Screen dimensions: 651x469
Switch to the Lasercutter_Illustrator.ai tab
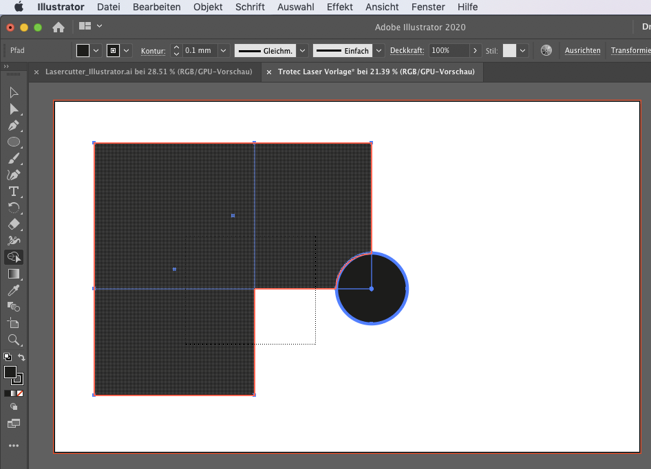(149, 72)
